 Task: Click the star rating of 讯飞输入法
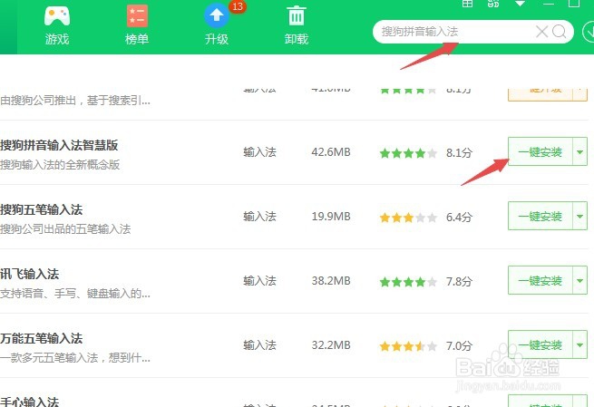(408, 282)
